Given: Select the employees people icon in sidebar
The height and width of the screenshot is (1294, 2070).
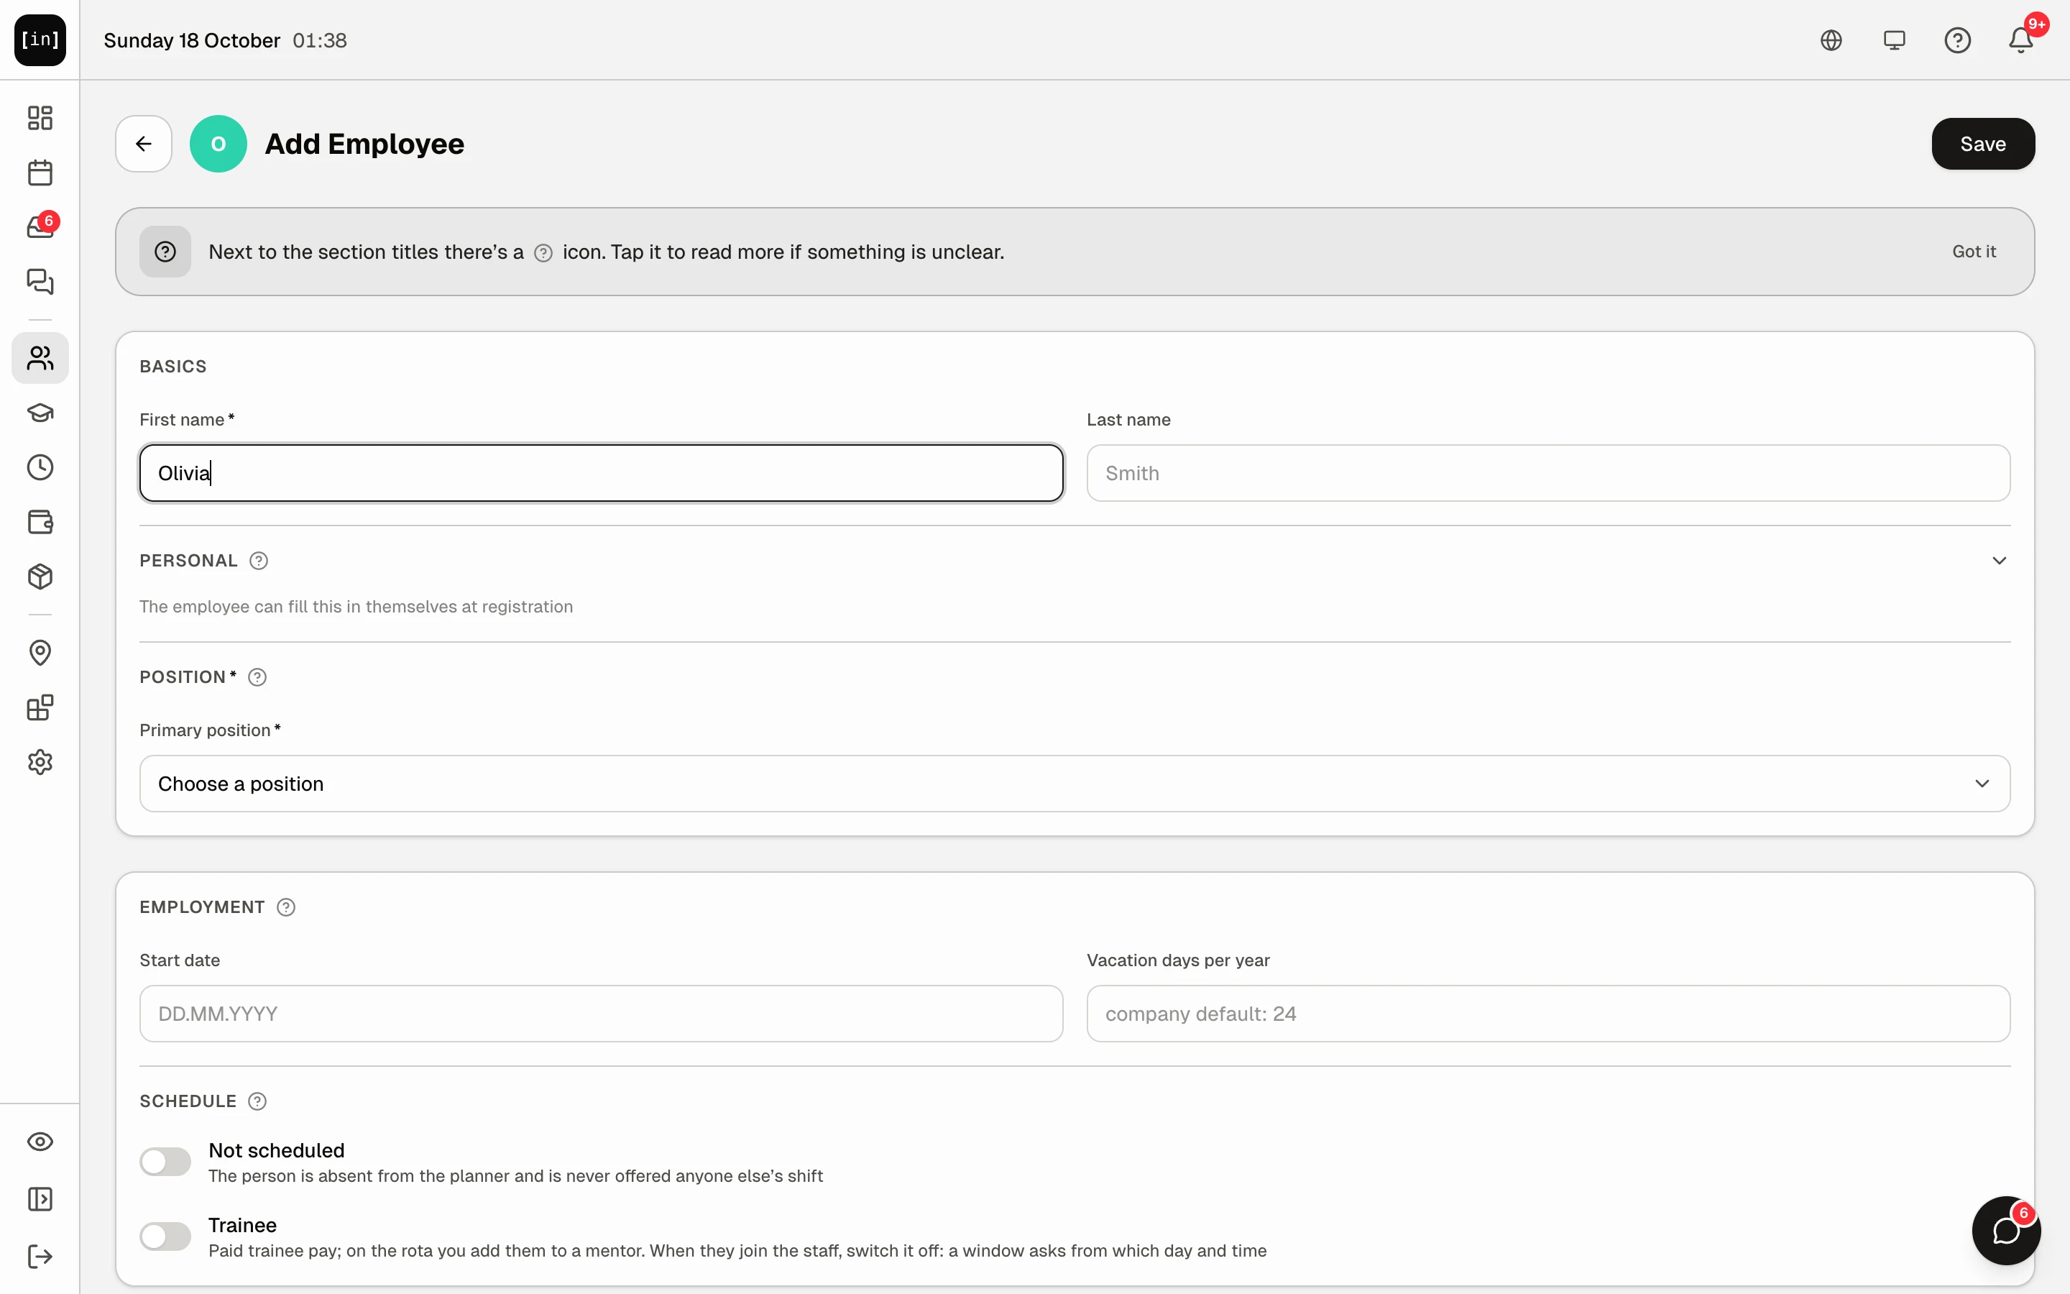Looking at the screenshot, I should 40,358.
